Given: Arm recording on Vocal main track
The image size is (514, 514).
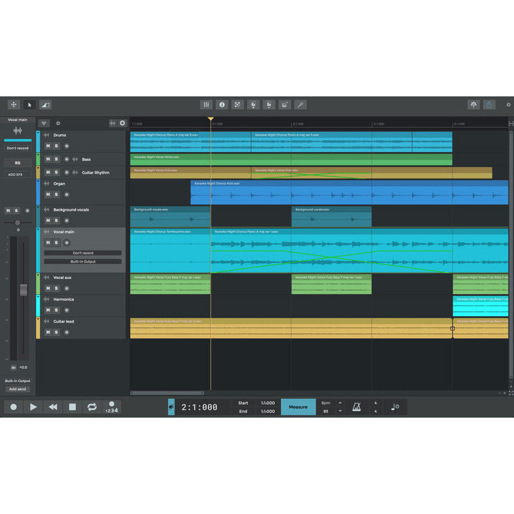Looking at the screenshot, I should point(67,243).
